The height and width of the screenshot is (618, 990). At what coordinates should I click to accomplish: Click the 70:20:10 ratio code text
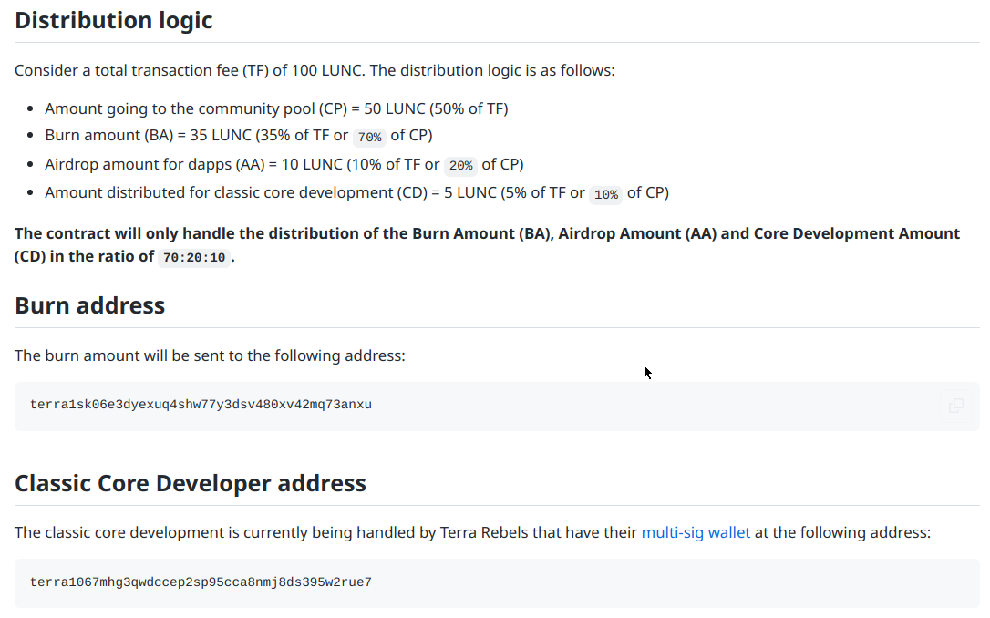click(192, 258)
